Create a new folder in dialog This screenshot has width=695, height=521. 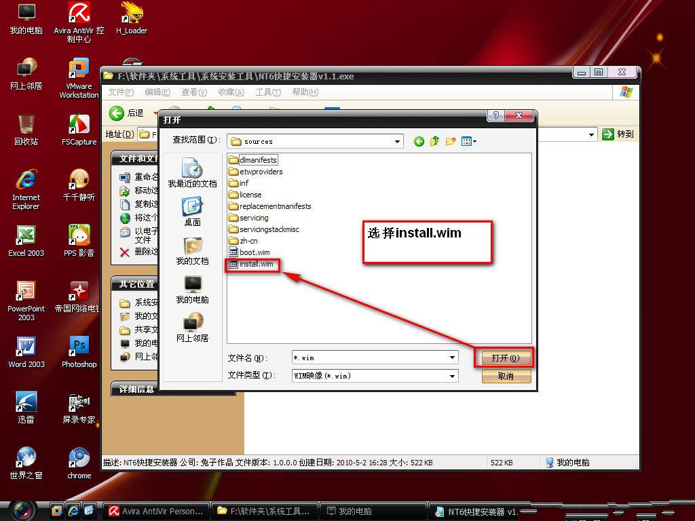(449, 141)
